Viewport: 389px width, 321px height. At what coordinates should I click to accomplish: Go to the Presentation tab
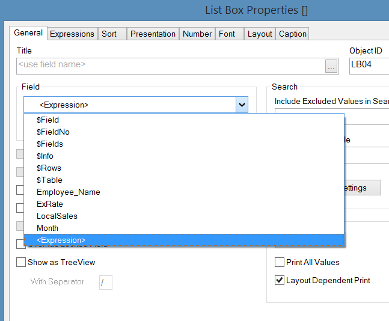tap(153, 34)
